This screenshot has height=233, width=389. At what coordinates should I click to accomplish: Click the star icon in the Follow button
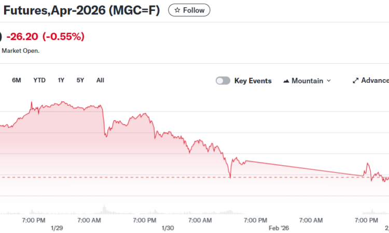[x=177, y=10]
